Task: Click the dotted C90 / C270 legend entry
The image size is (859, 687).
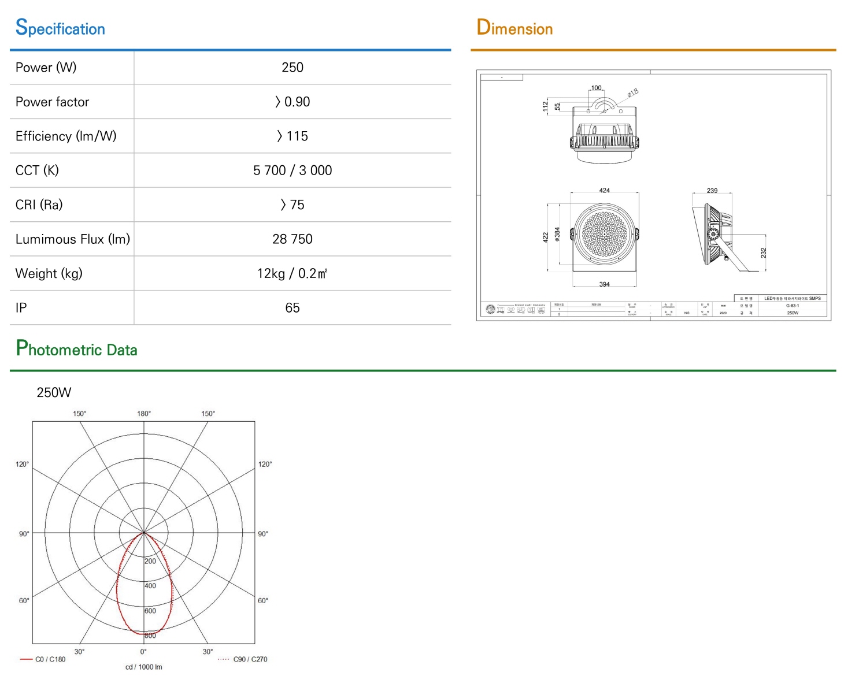Action: [243, 659]
